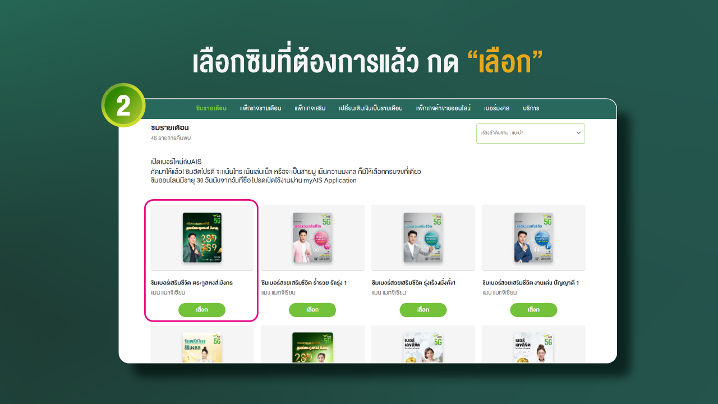718x404 pixels.
Task: Choose เลือก for the ร่ำรวย รักรุ่ง 1 SIM
Action: (x=312, y=310)
